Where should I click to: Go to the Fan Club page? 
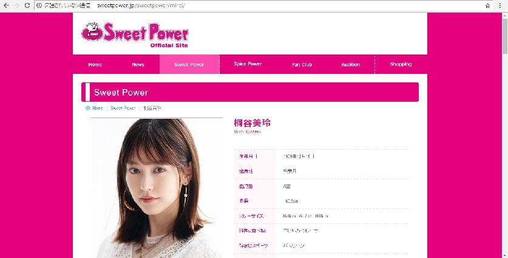click(x=302, y=64)
